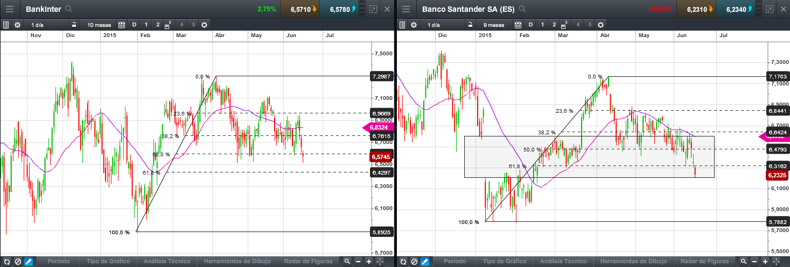The height and width of the screenshot is (267, 790).
Task: Detach the Banco Santander chart window
Action: [x=769, y=9]
